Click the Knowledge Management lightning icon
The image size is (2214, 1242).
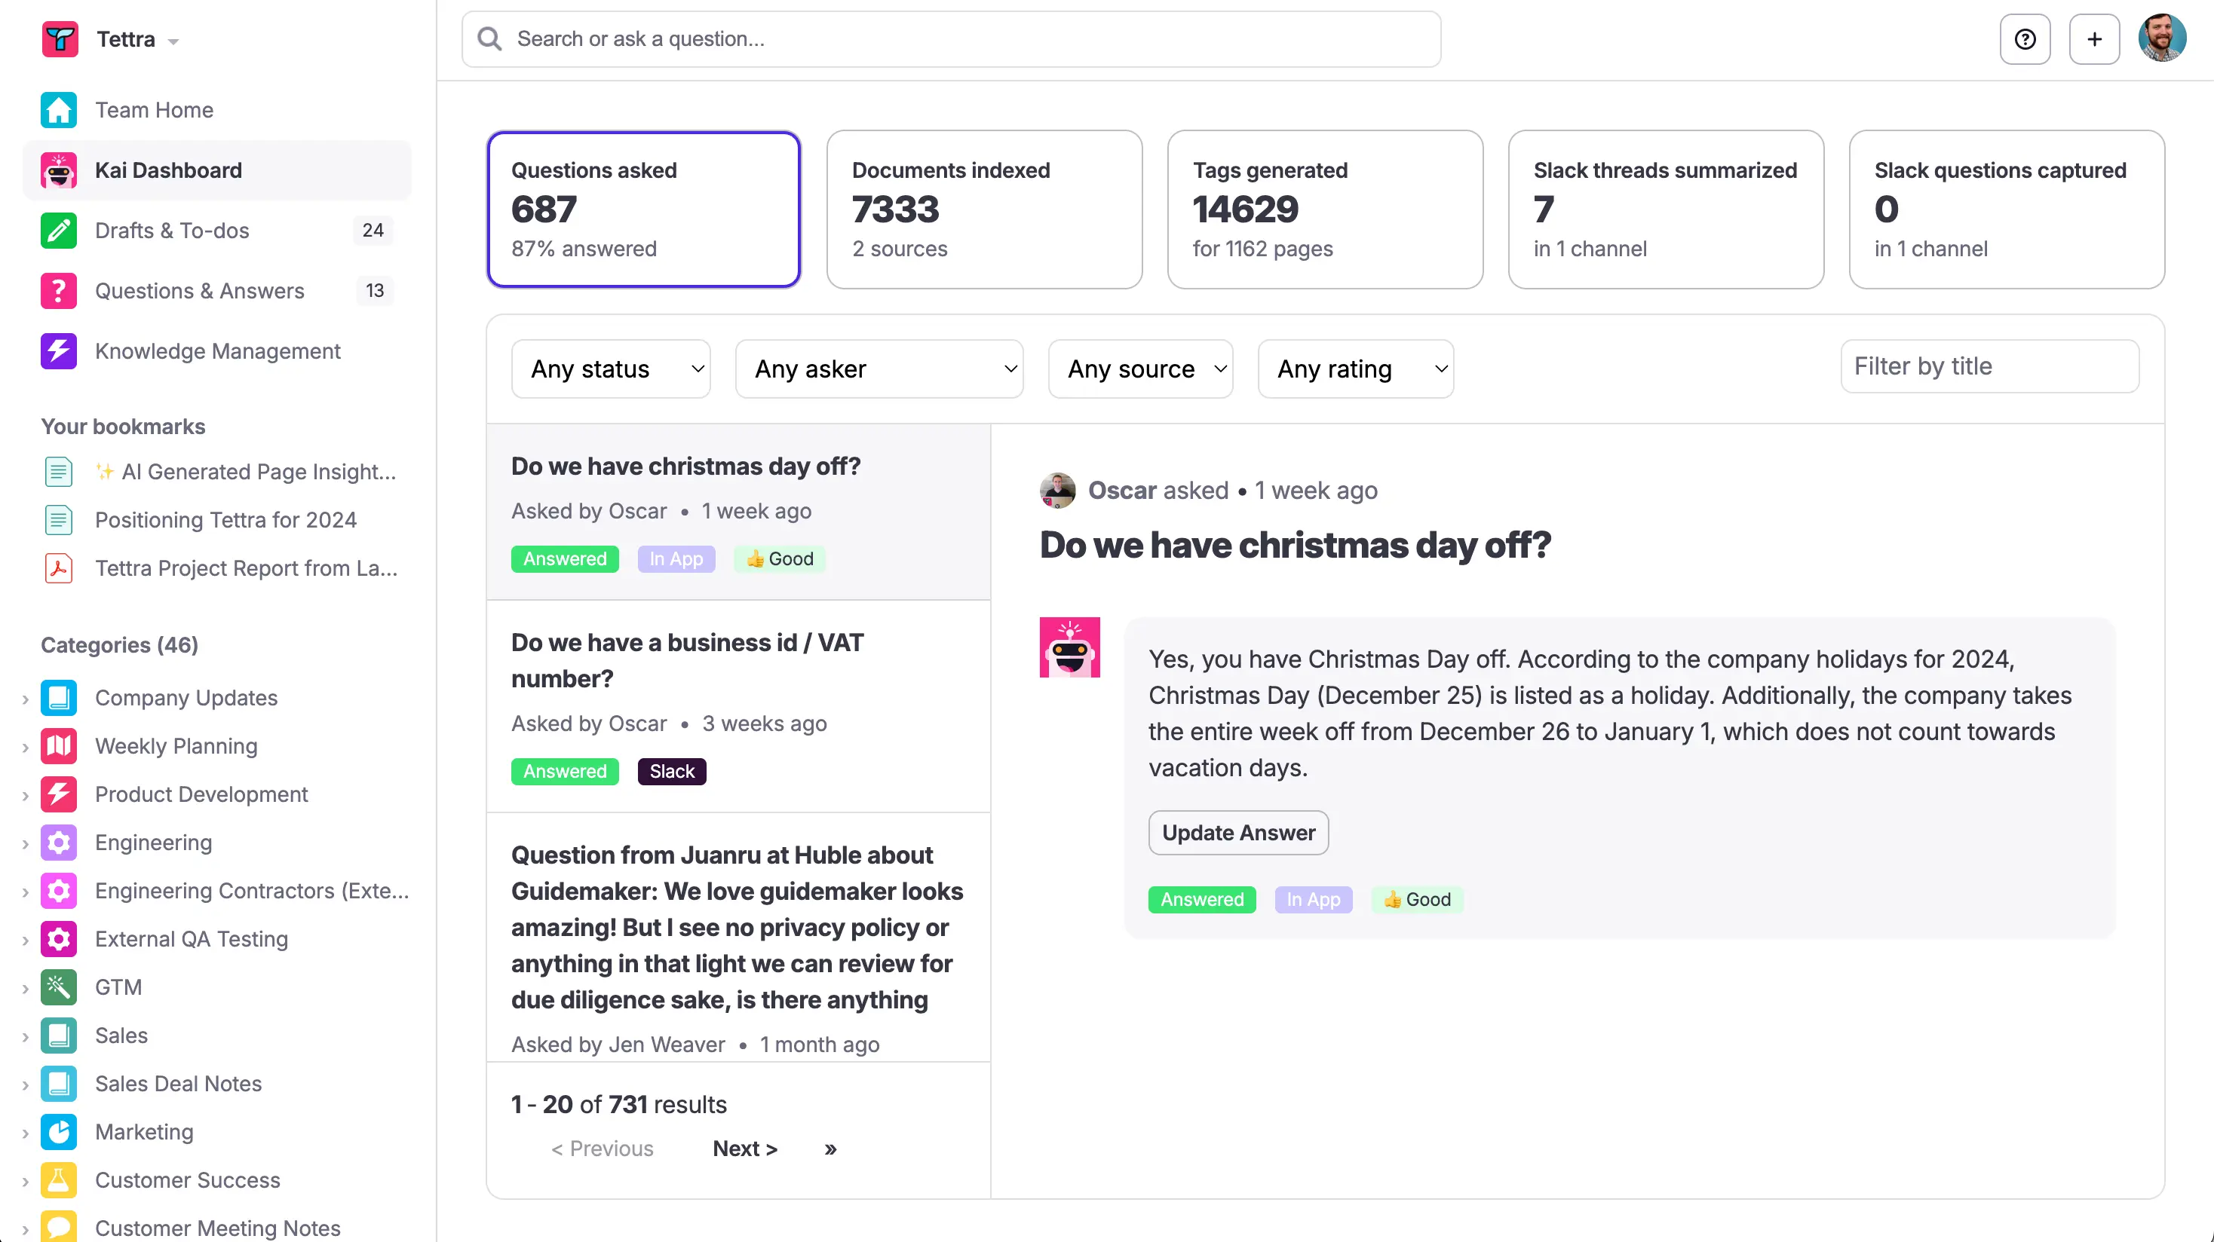(59, 350)
